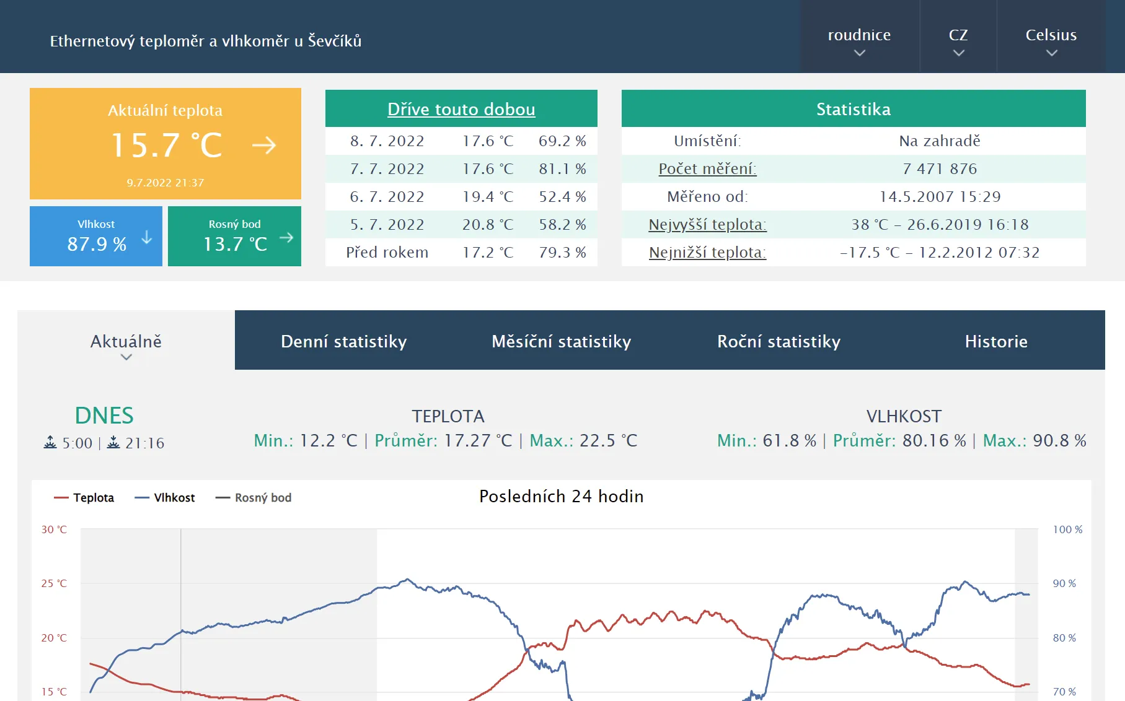Viewport: 1125px width, 701px height.
Task: Click the Dříve touto dobou link
Action: point(461,109)
